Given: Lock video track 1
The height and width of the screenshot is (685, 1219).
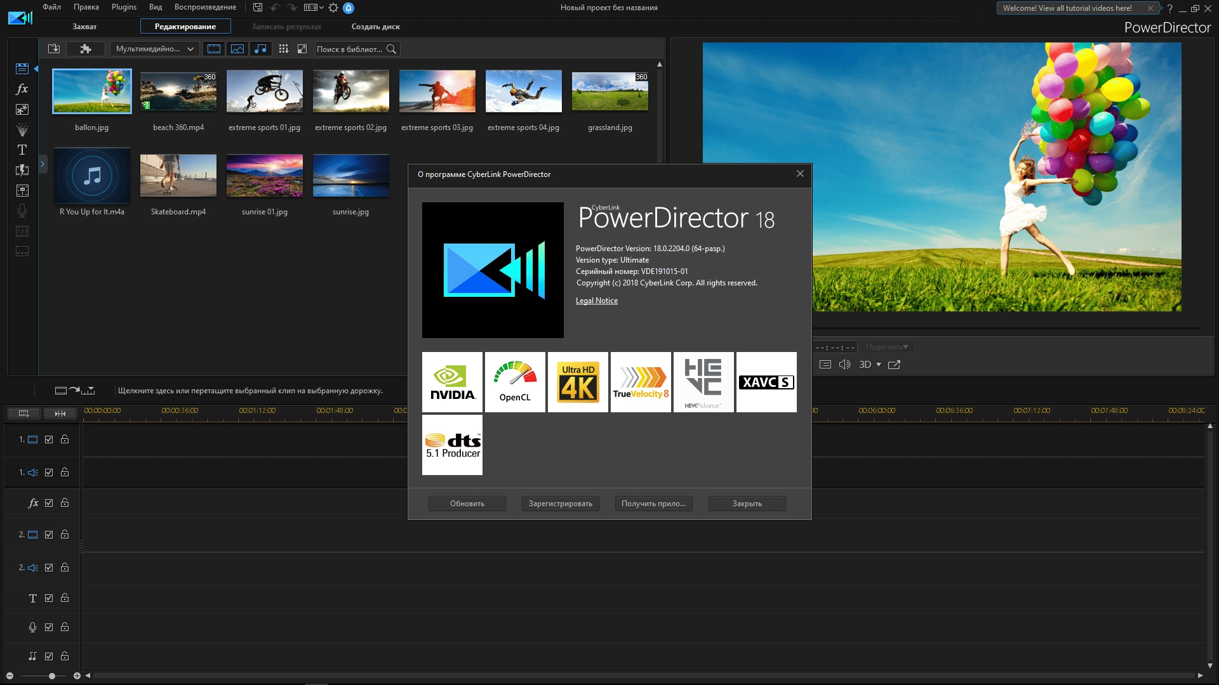Looking at the screenshot, I should pos(65,439).
